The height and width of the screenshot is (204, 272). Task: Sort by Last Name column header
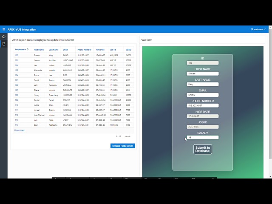click(x=54, y=50)
